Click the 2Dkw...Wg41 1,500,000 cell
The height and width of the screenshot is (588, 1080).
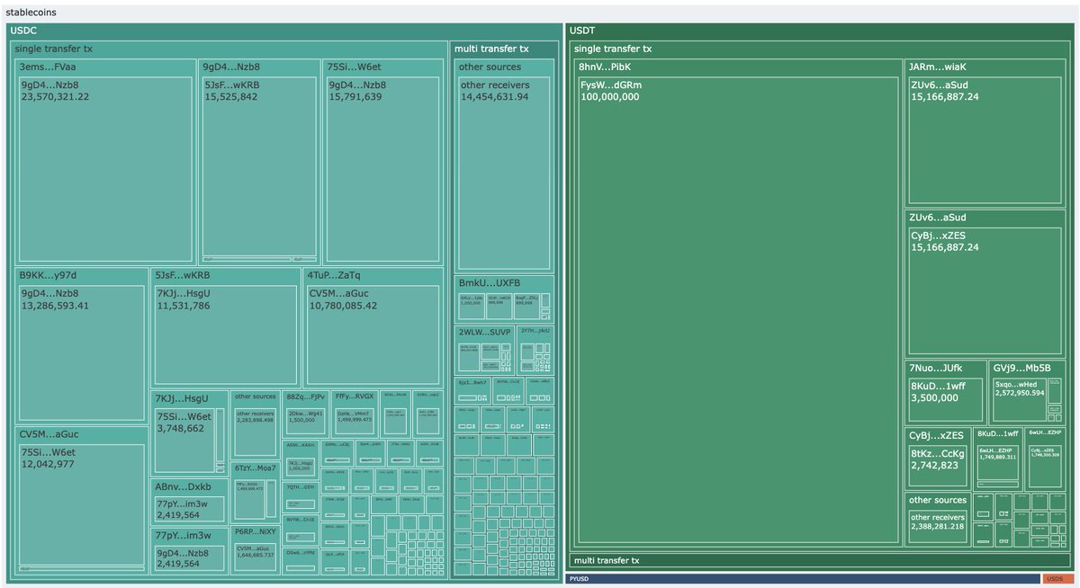(x=306, y=420)
